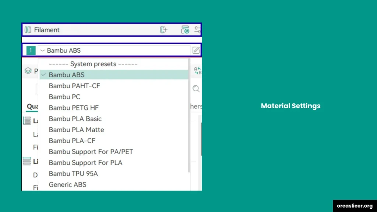Click the layer height section icon

(27, 120)
